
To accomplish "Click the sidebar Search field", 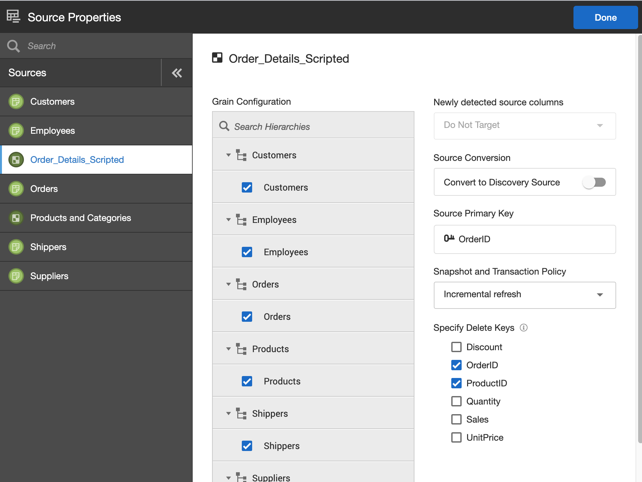I will pos(97,46).
